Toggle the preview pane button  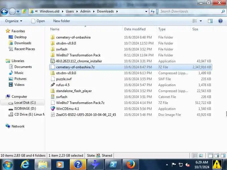pyautogui.click(x=210, y=21)
